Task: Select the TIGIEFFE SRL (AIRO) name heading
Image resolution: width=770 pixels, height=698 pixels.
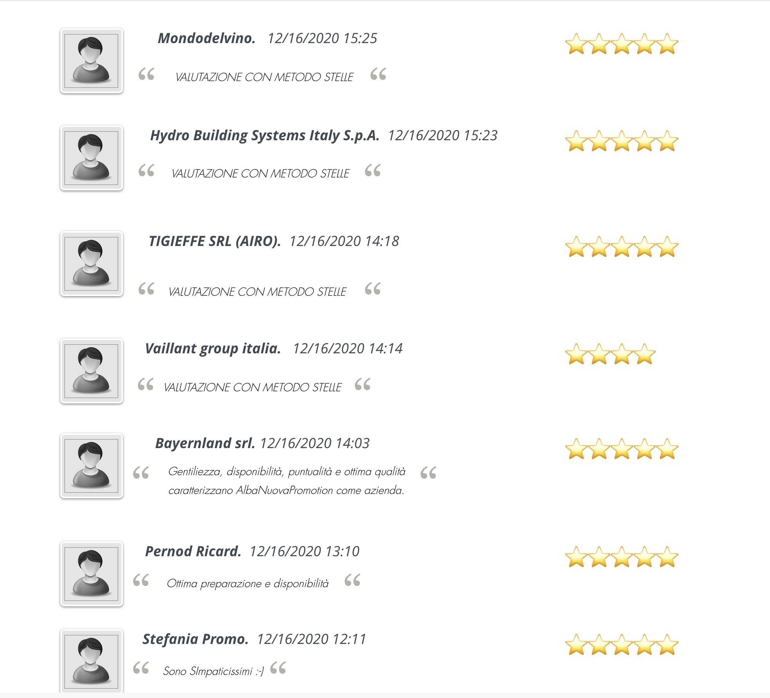Action: 215,241
